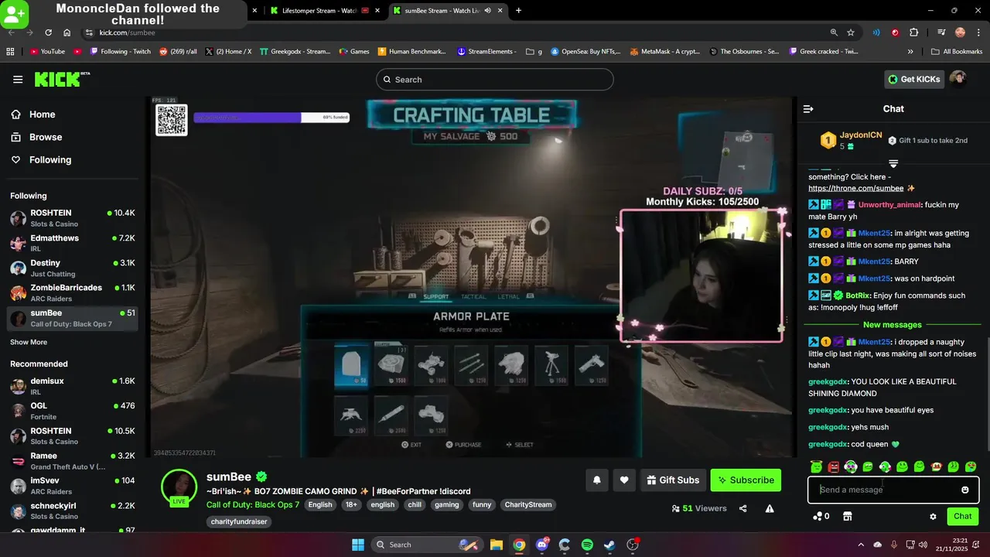This screenshot has width=990, height=557.
Task: Select the angry red emote
Action: (x=834, y=466)
